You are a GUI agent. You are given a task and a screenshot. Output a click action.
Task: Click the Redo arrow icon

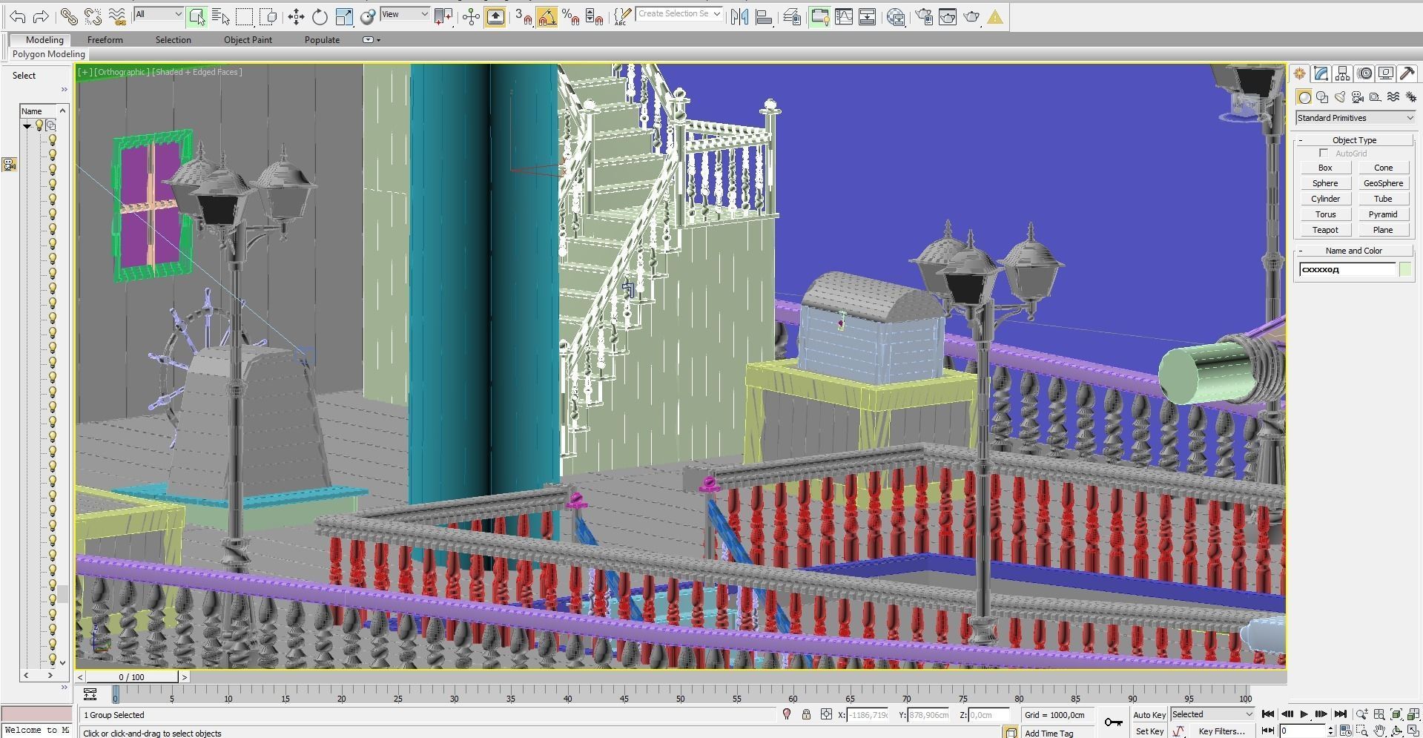click(42, 16)
